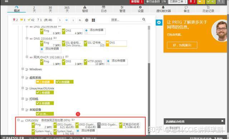Switch to sunburst view icon
Image resolution: width=229 pixels, height=139 pixels.
pos(87,20)
